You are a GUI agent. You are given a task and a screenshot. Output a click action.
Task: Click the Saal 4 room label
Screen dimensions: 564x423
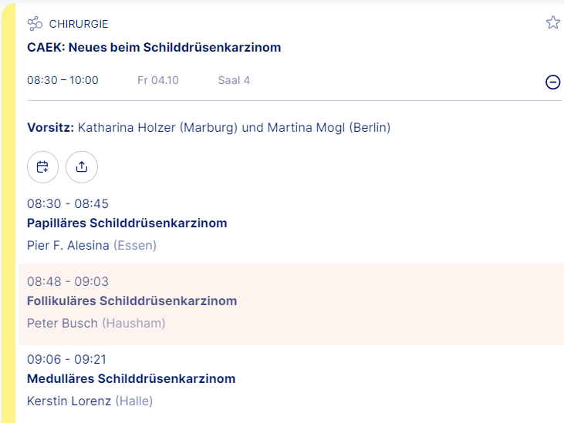[x=234, y=80]
